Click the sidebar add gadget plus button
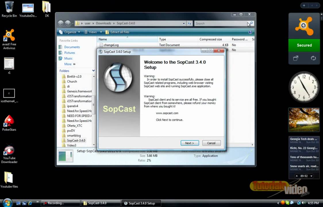This screenshot has width=323, height=207. click(x=304, y=5)
